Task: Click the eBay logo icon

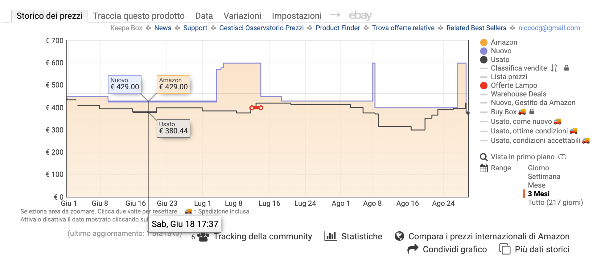Action: click(x=360, y=15)
